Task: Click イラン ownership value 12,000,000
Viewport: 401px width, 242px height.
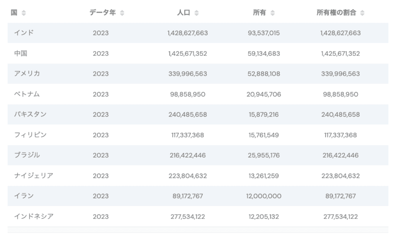Action: pos(264,196)
